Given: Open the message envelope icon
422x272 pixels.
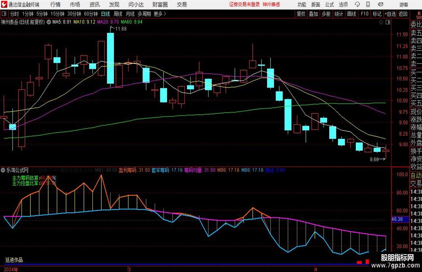Looking at the screenshot, I should coord(380,4).
